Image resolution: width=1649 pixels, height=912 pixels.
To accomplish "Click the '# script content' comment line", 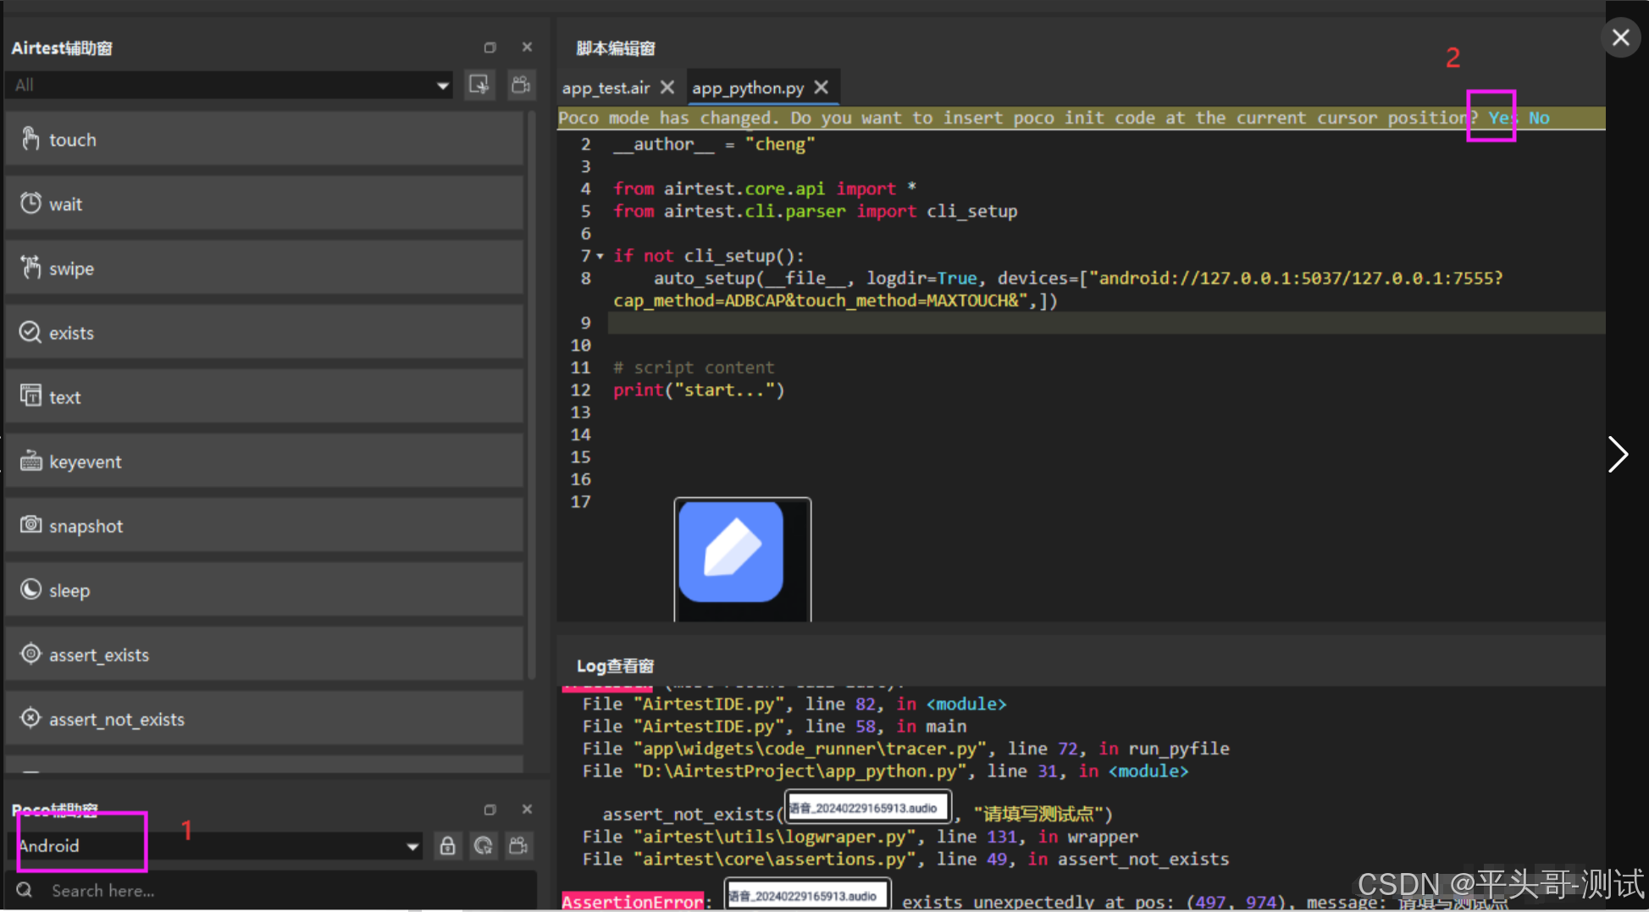I will coord(694,368).
